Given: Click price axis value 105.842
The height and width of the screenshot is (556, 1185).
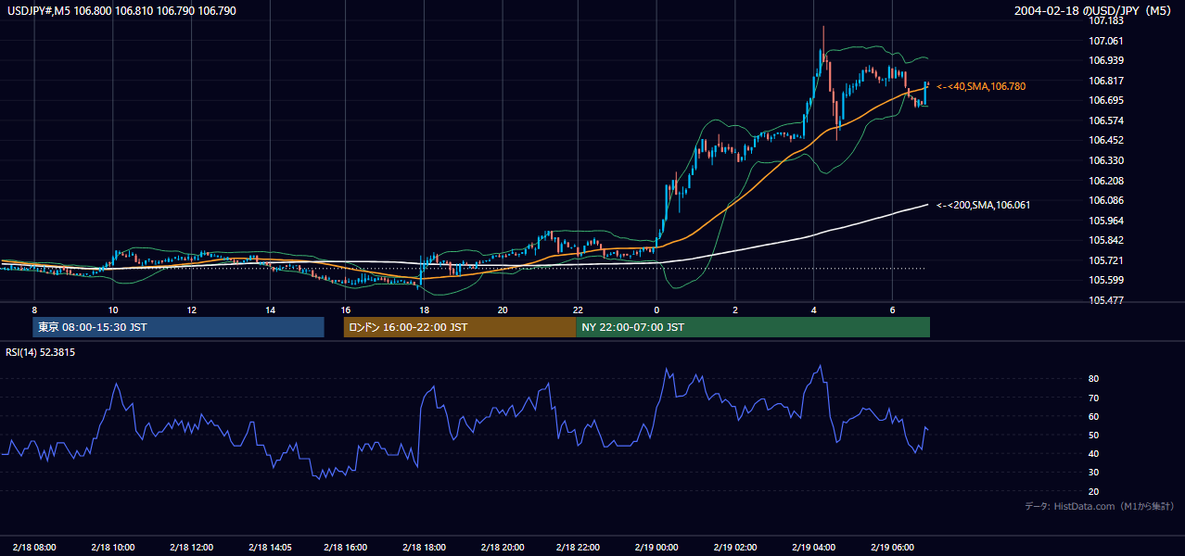Looking at the screenshot, I should pyautogui.click(x=1106, y=241).
